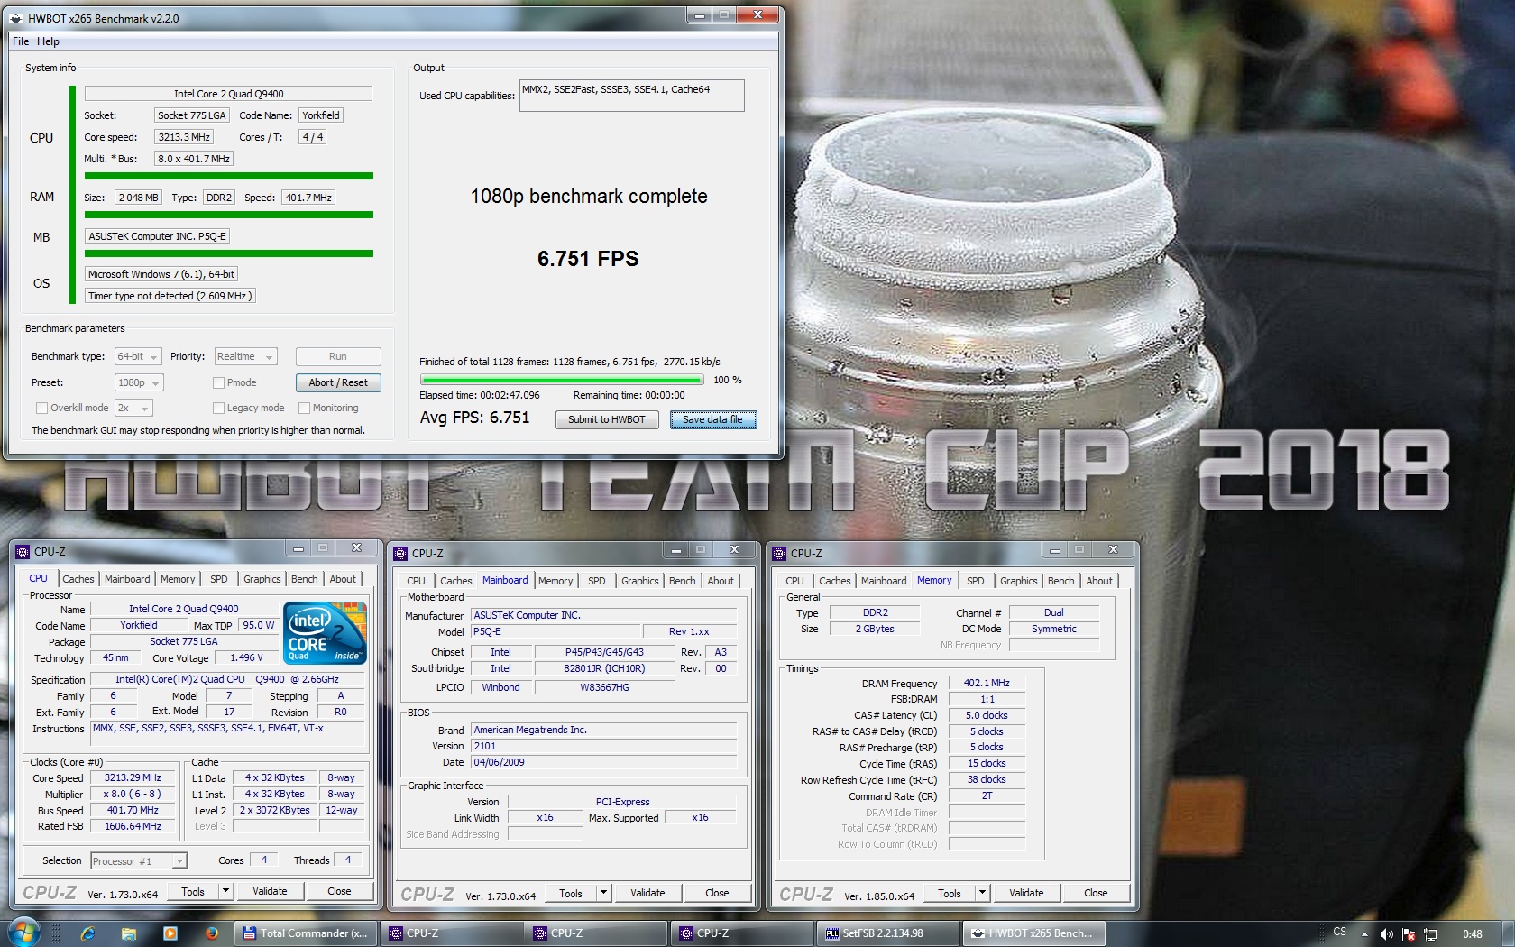Click the taskbar clock showing 0:48
1515x947 pixels.
(1473, 934)
